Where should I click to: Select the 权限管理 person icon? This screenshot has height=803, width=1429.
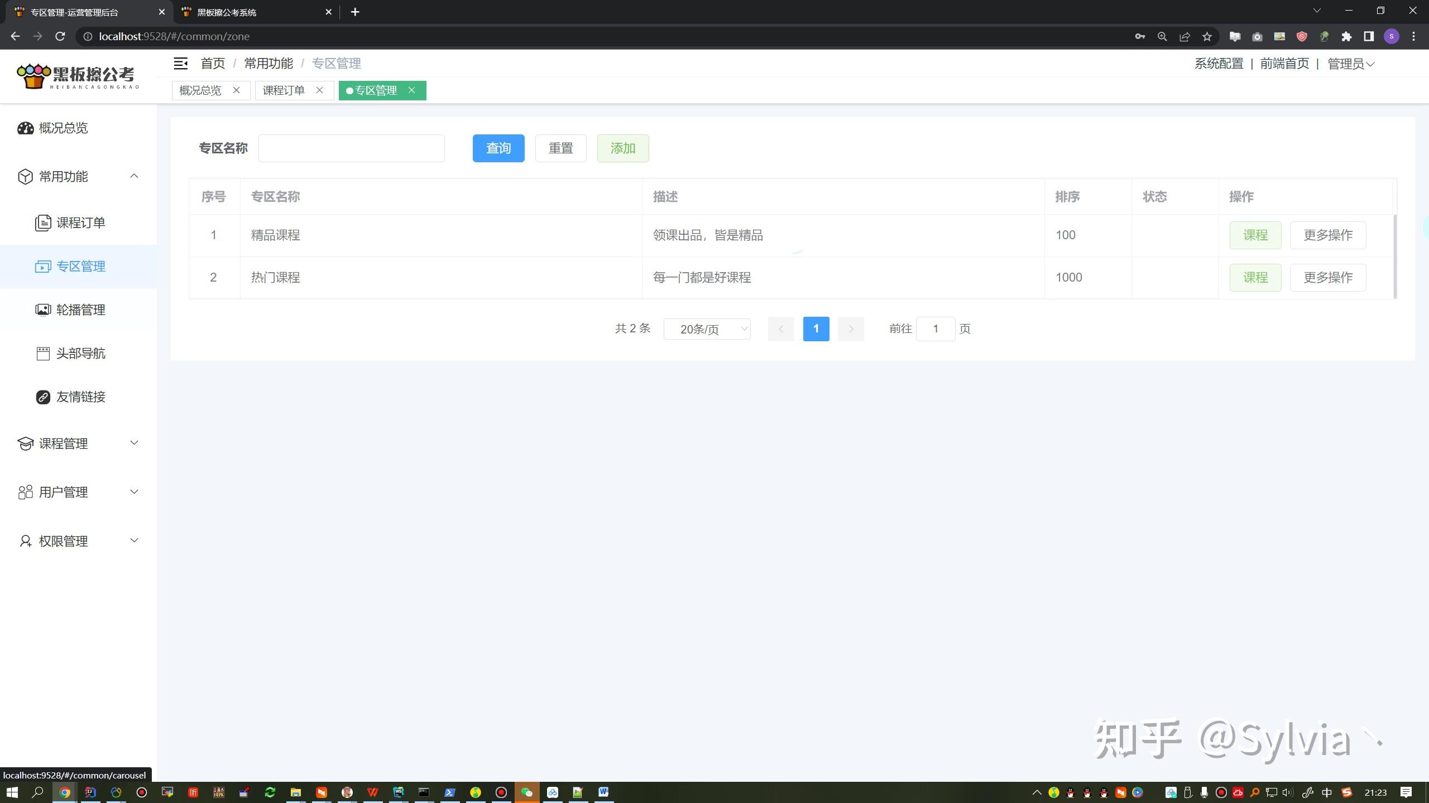click(25, 540)
